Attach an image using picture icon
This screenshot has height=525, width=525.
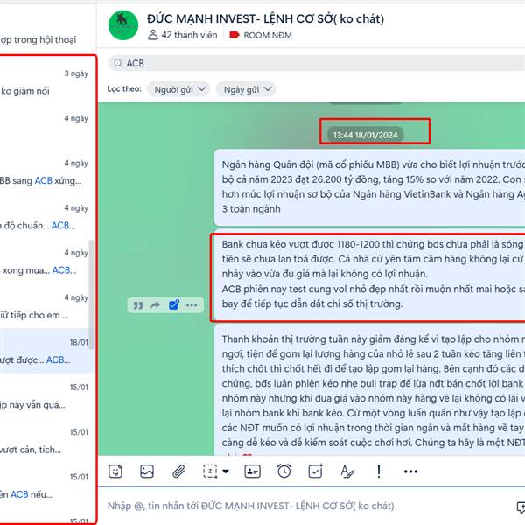point(147,472)
